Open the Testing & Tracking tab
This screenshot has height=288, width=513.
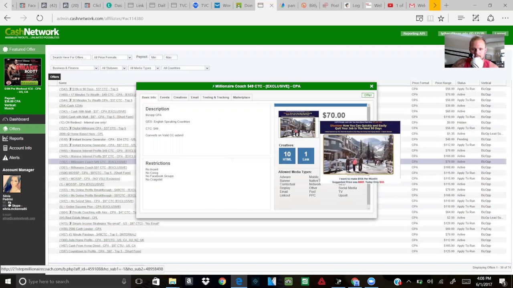click(216, 97)
